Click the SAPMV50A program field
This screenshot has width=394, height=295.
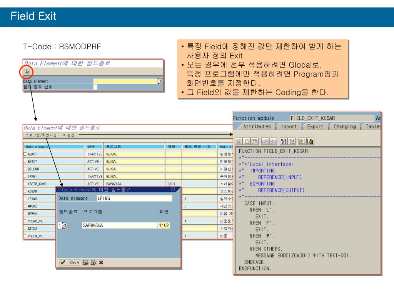click(120, 225)
